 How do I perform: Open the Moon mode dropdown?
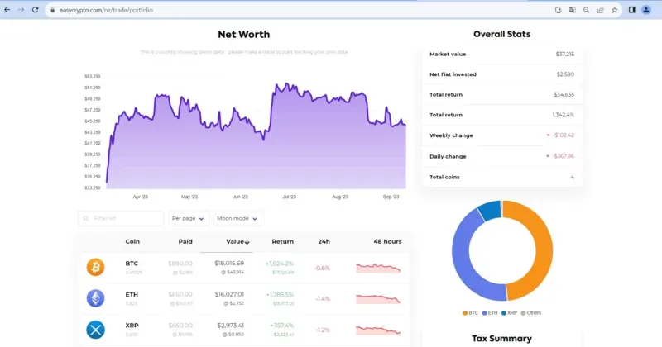tap(237, 218)
